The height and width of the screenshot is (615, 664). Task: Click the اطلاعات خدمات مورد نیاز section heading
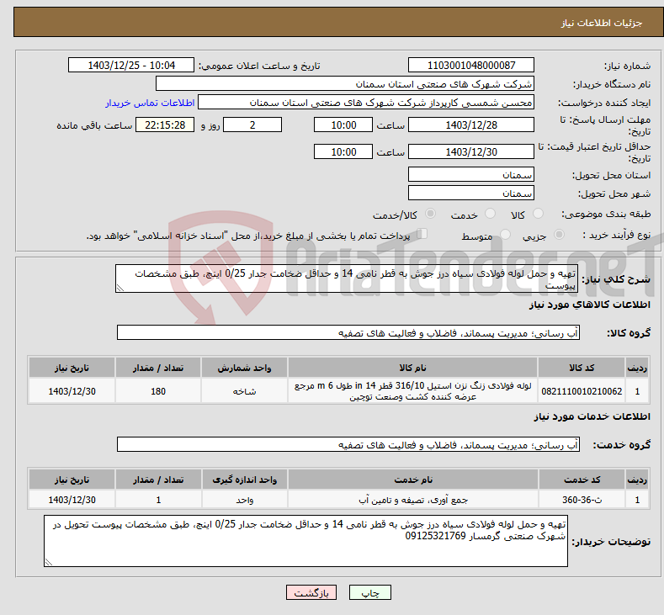(592, 416)
